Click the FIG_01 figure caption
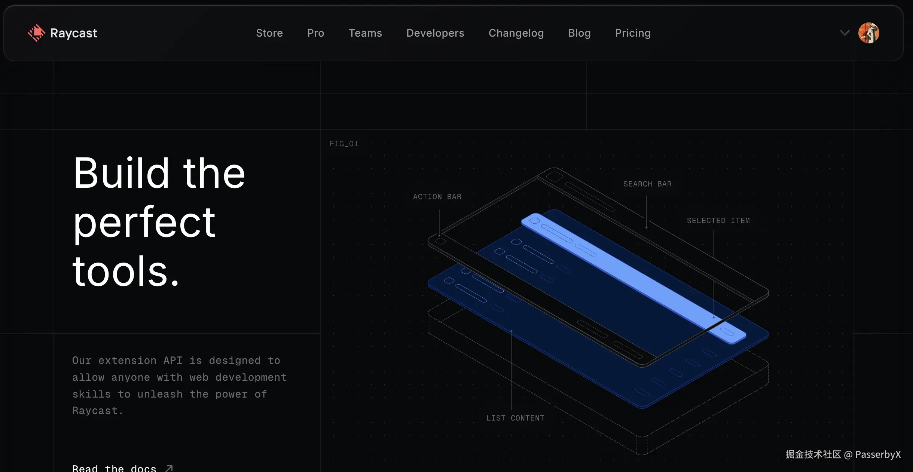Screen dimensions: 913x472 343,144
